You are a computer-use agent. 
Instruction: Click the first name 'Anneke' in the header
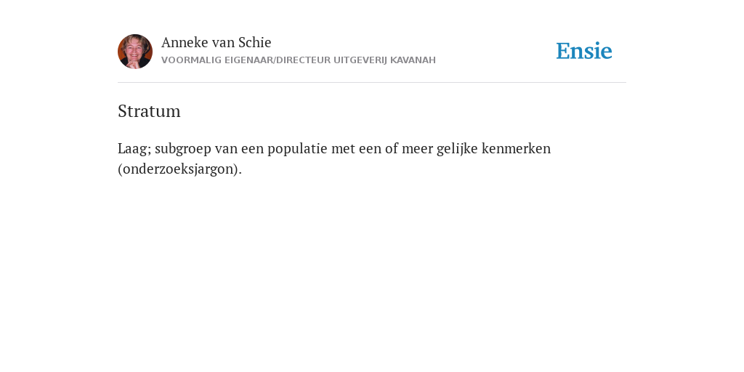[185, 42]
